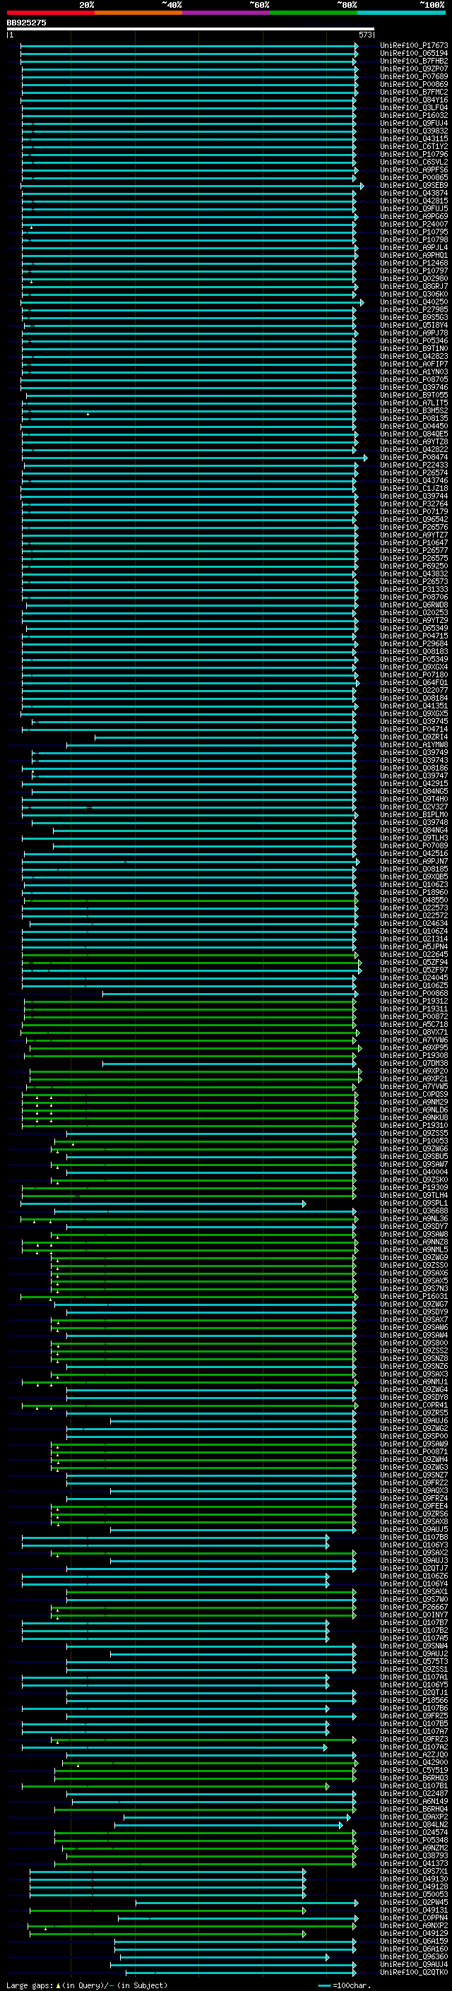Open the UniRef100_P26574 label
The width and height of the screenshot is (452, 1991).
click(414, 473)
